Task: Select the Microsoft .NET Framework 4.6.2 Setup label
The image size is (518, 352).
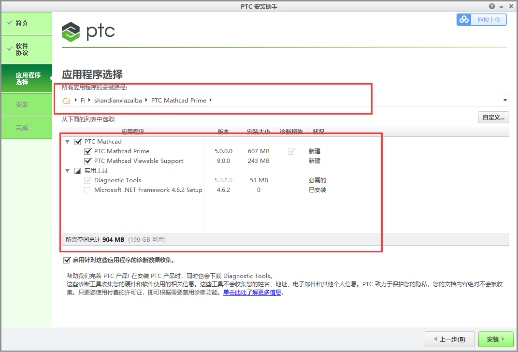Action: [x=148, y=190]
